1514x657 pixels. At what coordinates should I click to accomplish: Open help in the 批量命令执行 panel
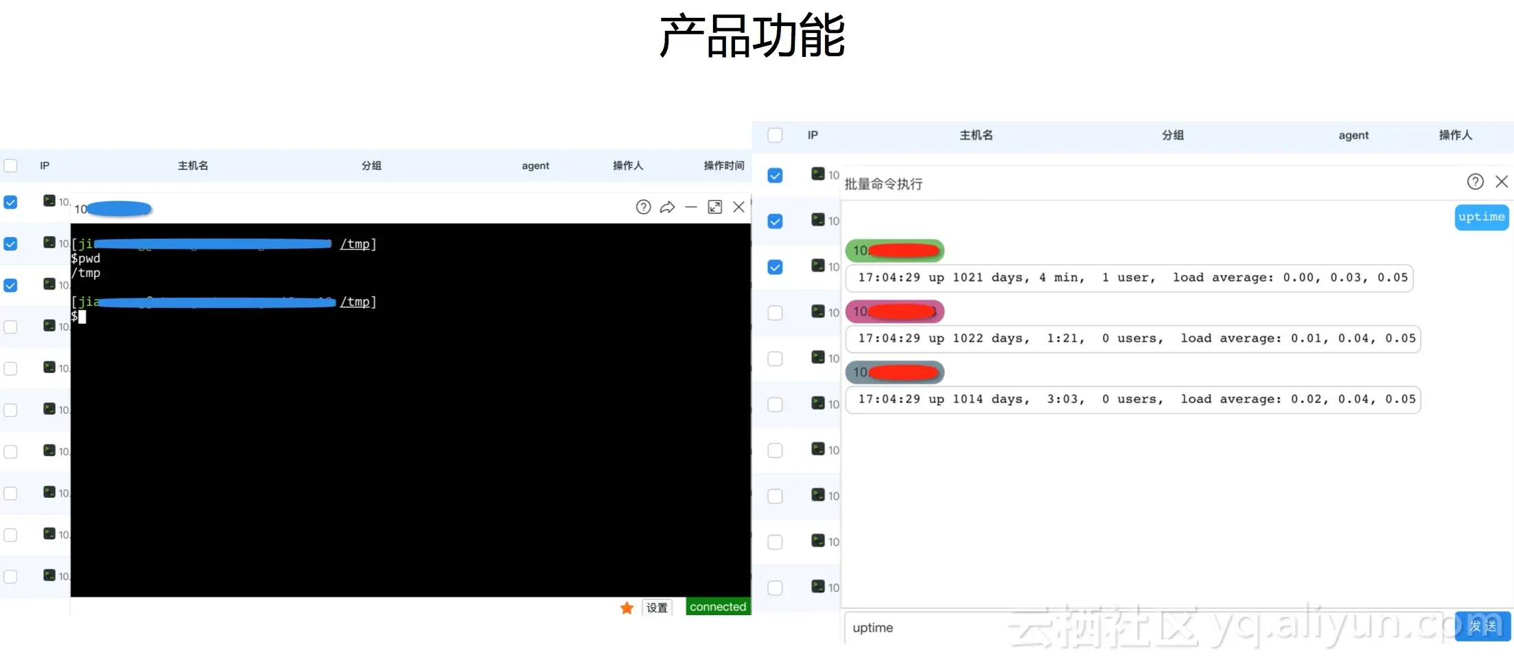pos(1474,181)
